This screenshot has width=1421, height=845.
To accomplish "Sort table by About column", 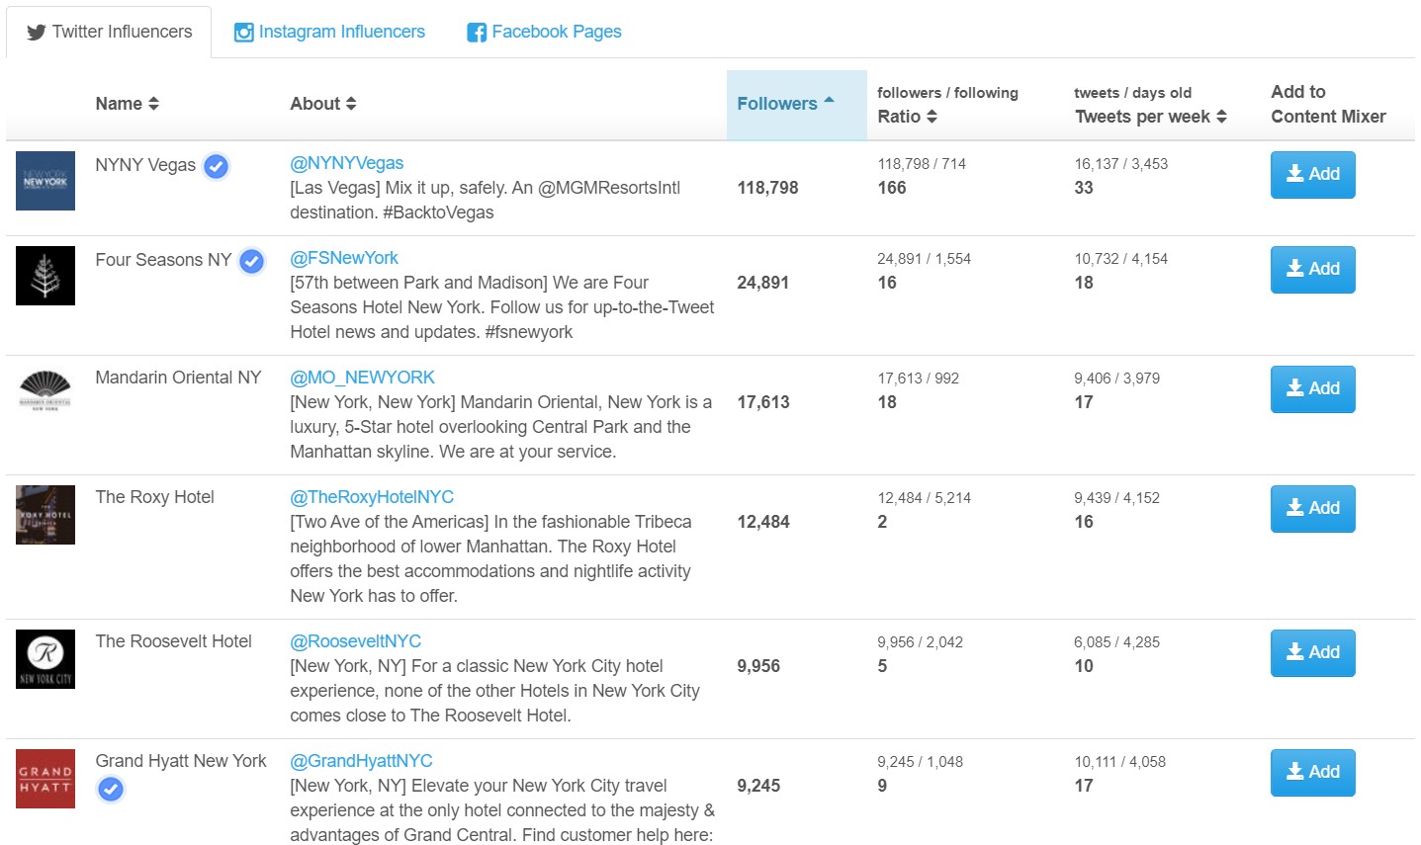I will (x=323, y=104).
